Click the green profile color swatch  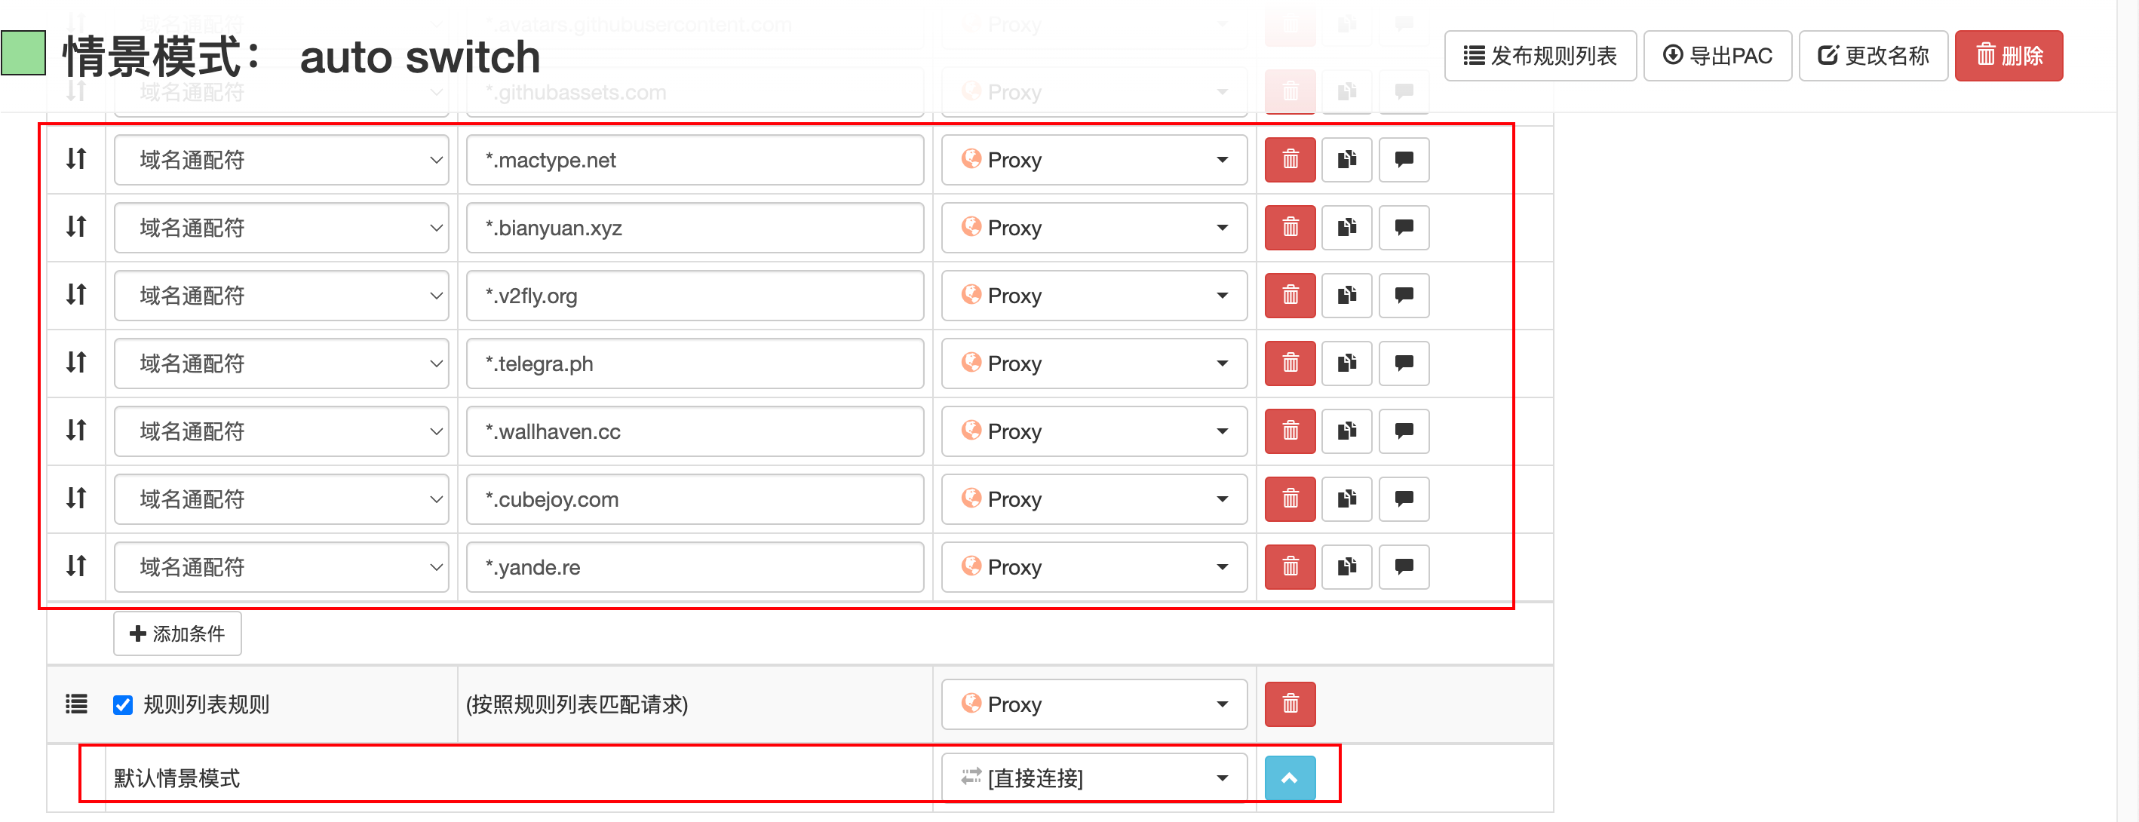coord(23,53)
